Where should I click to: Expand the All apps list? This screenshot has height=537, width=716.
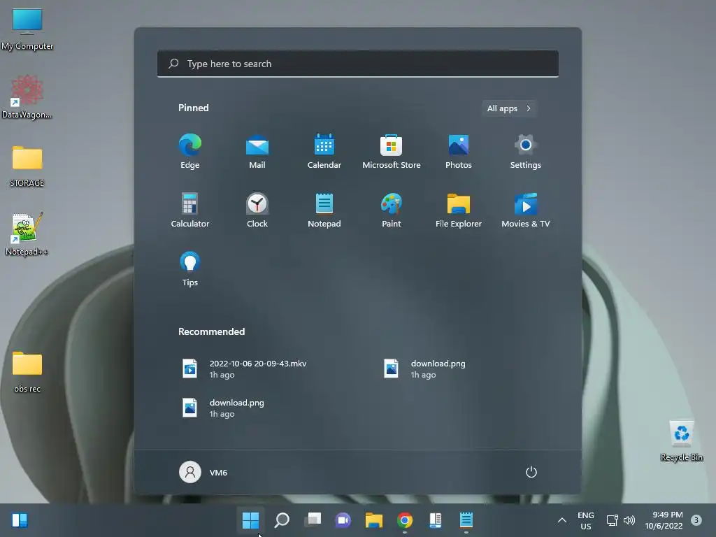509,108
